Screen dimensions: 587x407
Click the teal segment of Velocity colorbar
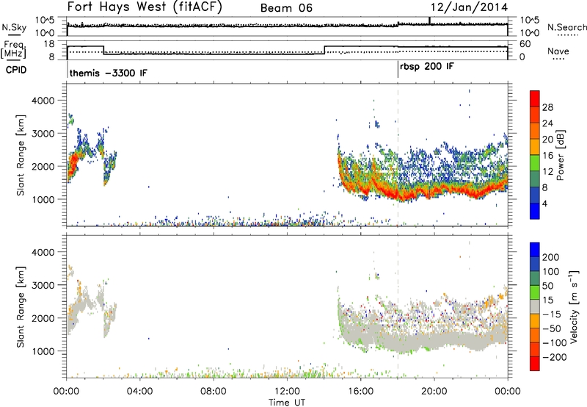point(535,278)
